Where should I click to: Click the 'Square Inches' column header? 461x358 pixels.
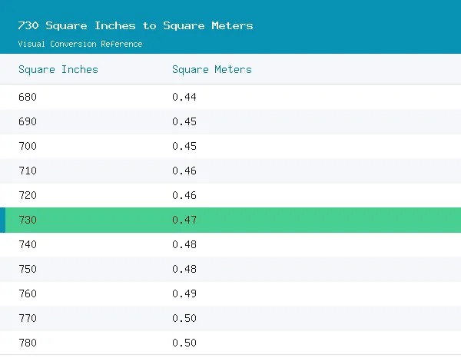coord(58,70)
